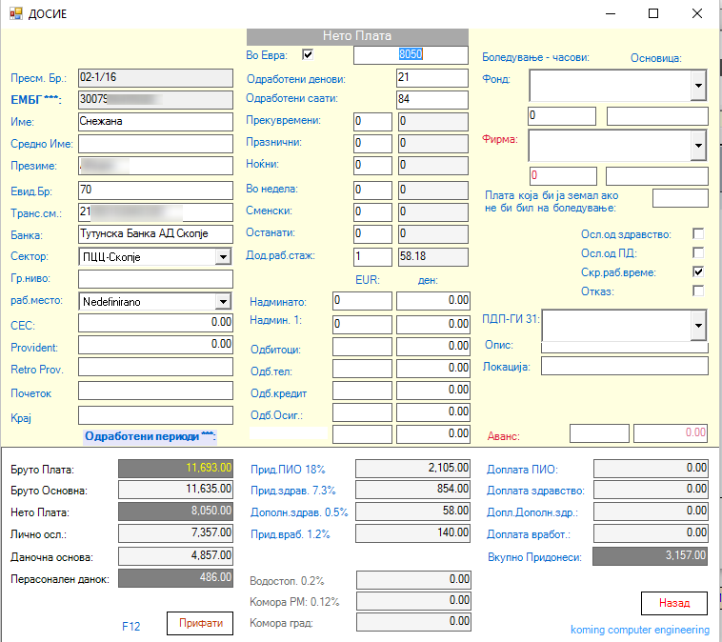Open the Сектор dropdown
Screen dimensions: 722x642
(x=223, y=256)
